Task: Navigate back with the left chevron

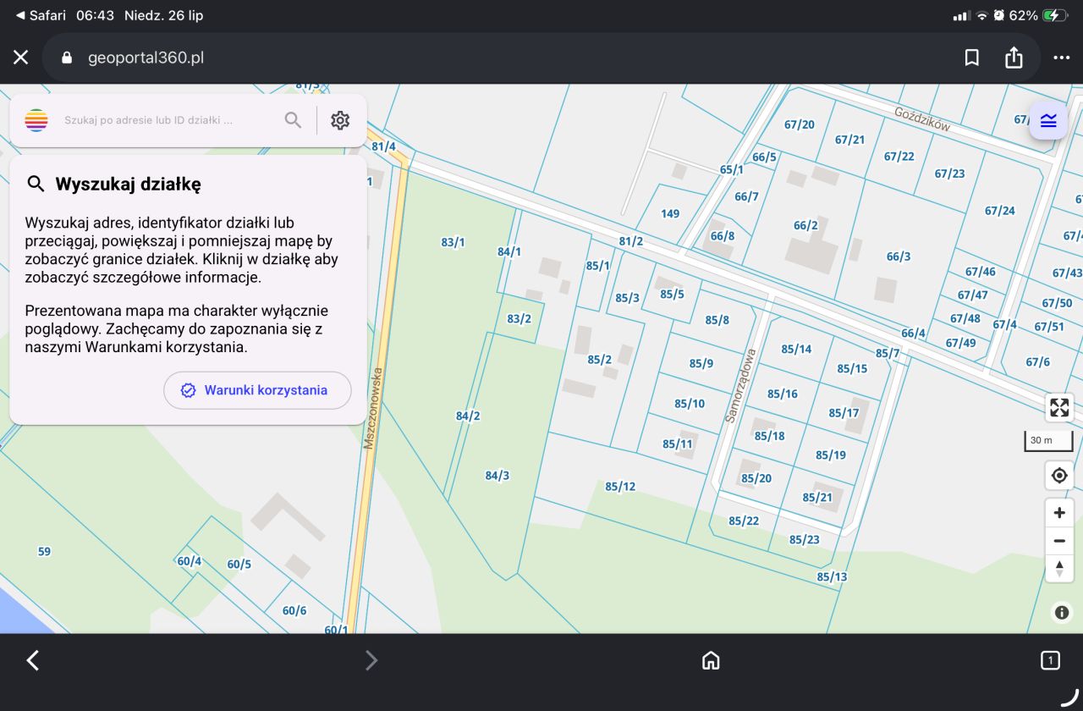Action: coord(33,660)
